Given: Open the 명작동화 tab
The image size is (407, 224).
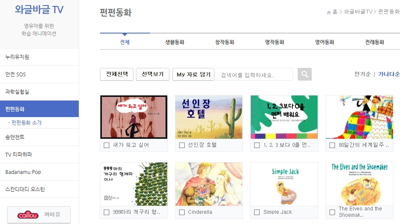Looking at the screenshot, I should point(274,42).
